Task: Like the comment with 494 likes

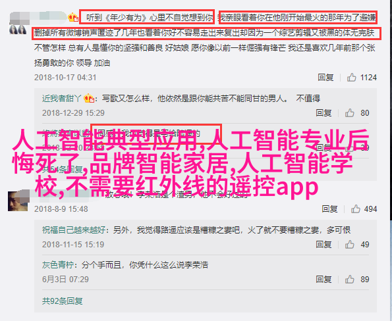Action: 355,209
